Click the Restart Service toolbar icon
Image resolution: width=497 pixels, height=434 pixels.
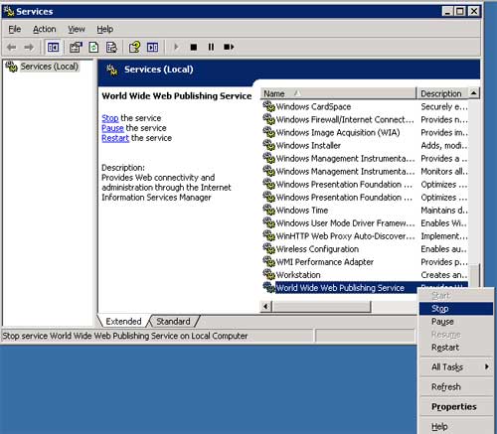[x=229, y=47]
